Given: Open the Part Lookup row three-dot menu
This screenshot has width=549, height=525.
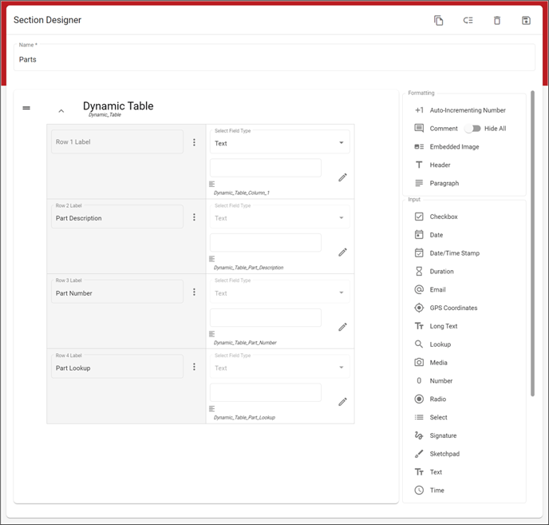Looking at the screenshot, I should [x=194, y=367].
